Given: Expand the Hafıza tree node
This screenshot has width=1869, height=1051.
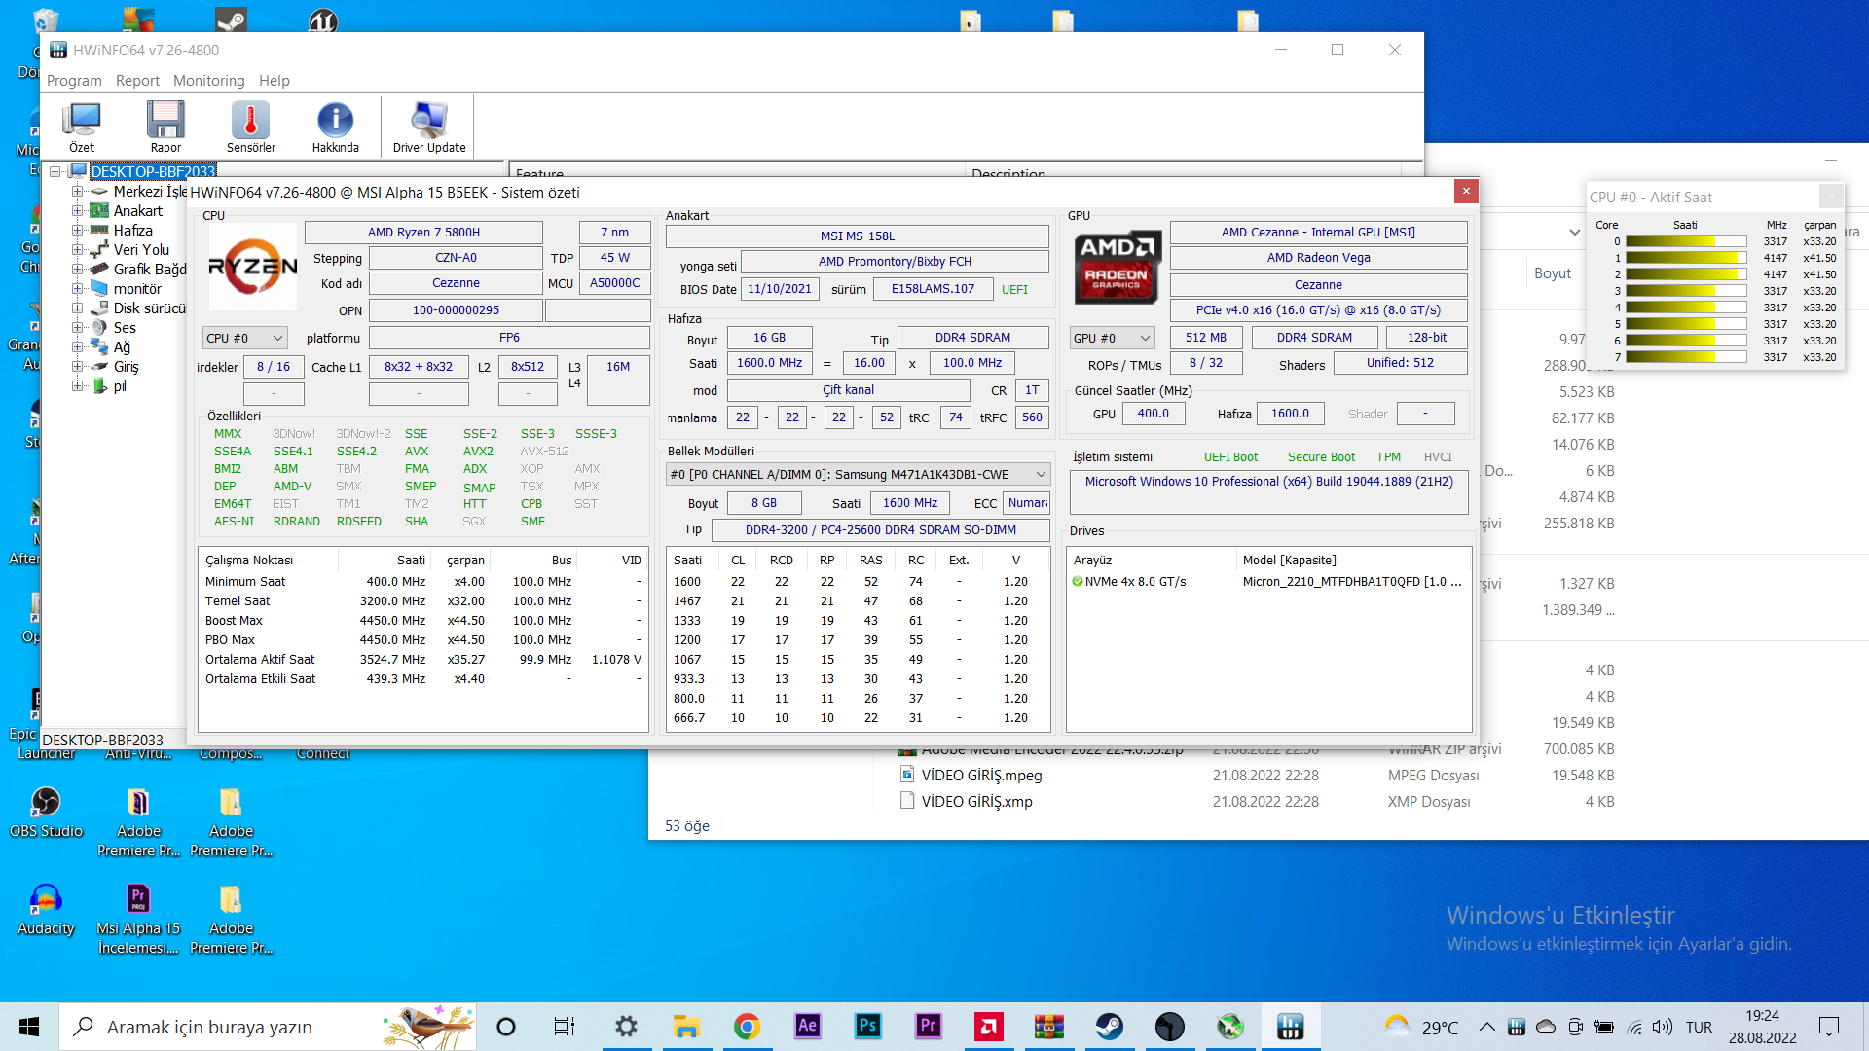Looking at the screenshot, I should [77, 230].
